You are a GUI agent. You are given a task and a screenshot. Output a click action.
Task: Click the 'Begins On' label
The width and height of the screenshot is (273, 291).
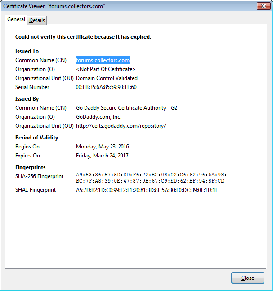click(x=27, y=147)
